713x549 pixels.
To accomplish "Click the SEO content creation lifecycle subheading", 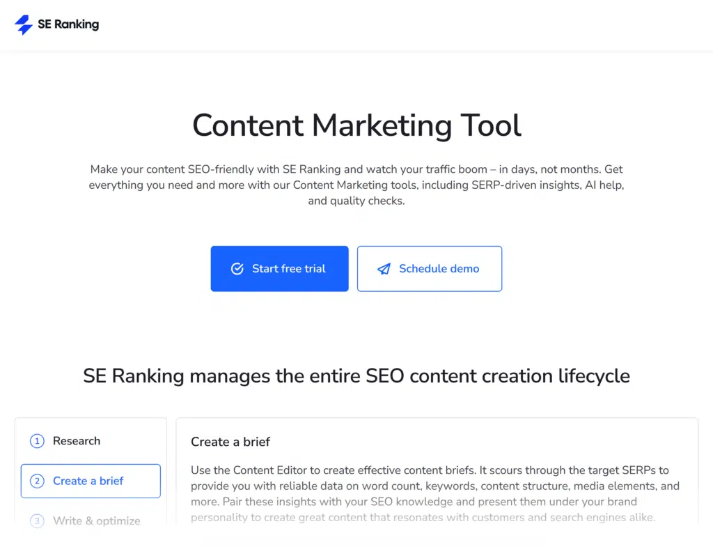I will (x=356, y=376).
